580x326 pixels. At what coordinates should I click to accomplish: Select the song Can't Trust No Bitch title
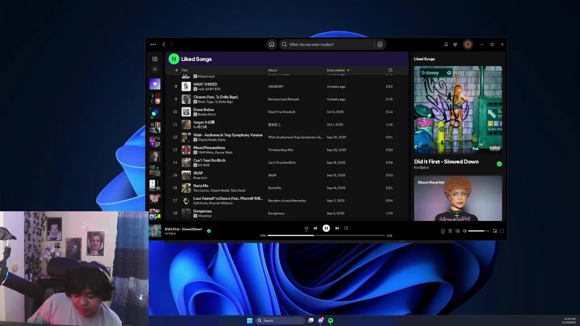(x=209, y=160)
